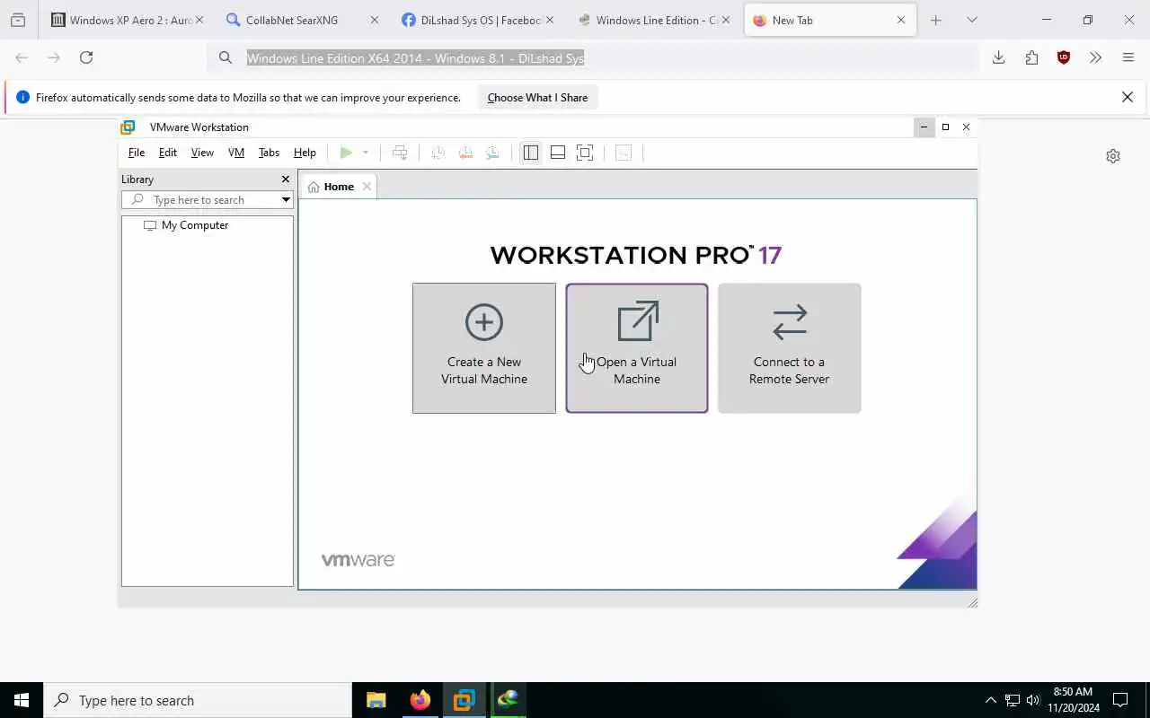Select My Computer in the Library tree
This screenshot has width=1150, height=718.
186,225
